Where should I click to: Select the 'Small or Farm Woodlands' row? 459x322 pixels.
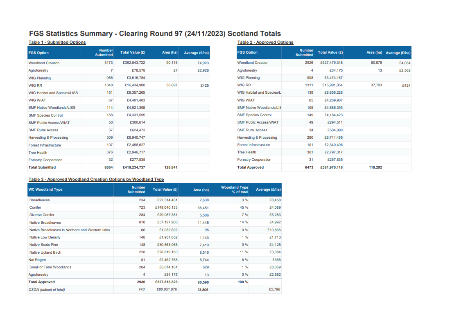50,267
